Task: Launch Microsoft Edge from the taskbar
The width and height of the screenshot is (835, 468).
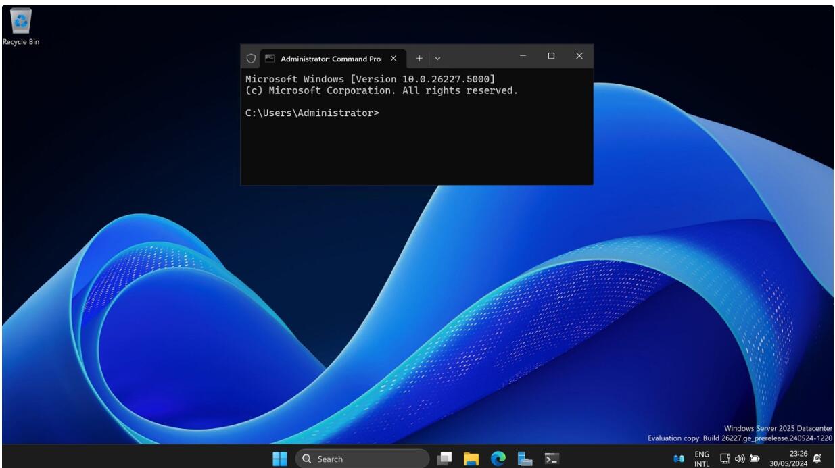Action: tap(498, 458)
